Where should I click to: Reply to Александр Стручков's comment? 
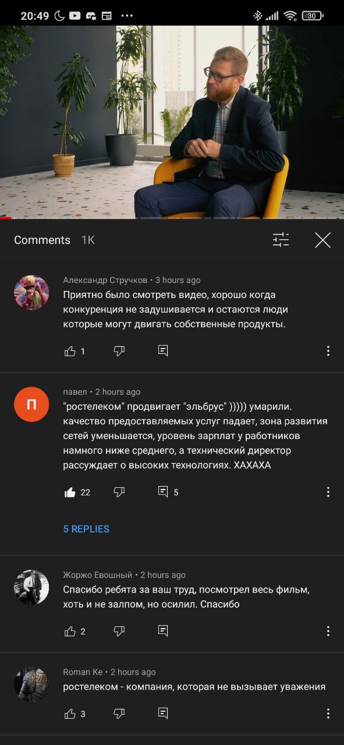pos(163,351)
